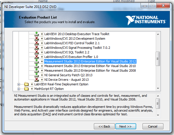This screenshot has width=174, height=135.
Task: Open install-state dropdown for LabWindows/CVI Execution Profiler
Action: point(42,57)
